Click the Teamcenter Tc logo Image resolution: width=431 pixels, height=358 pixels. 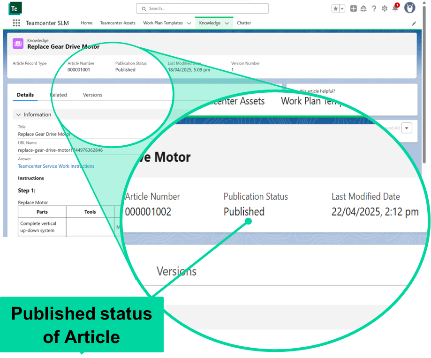point(15,8)
